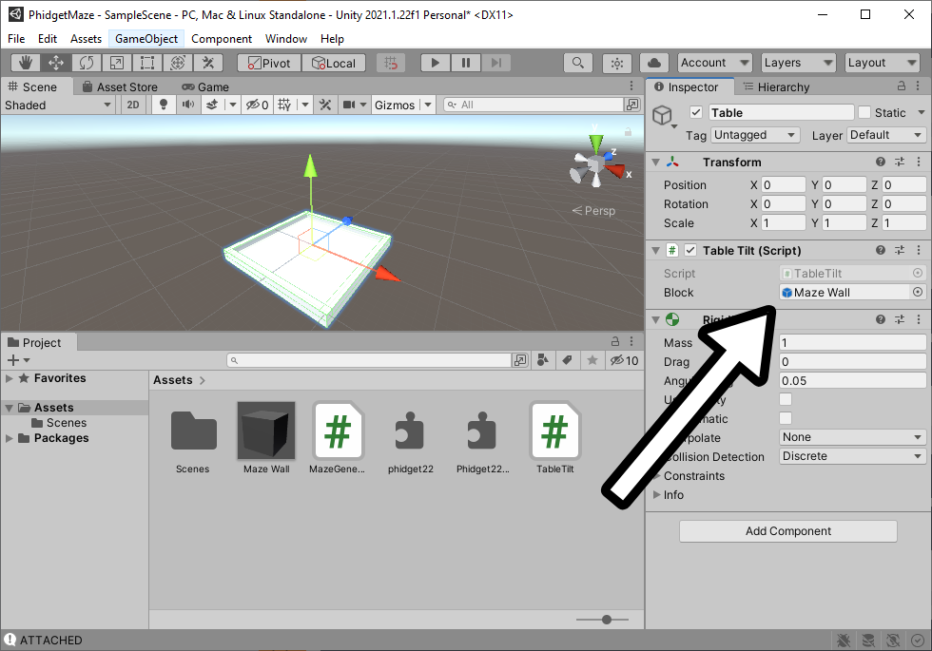
Task: Open Block object picker circle
Action: click(918, 292)
